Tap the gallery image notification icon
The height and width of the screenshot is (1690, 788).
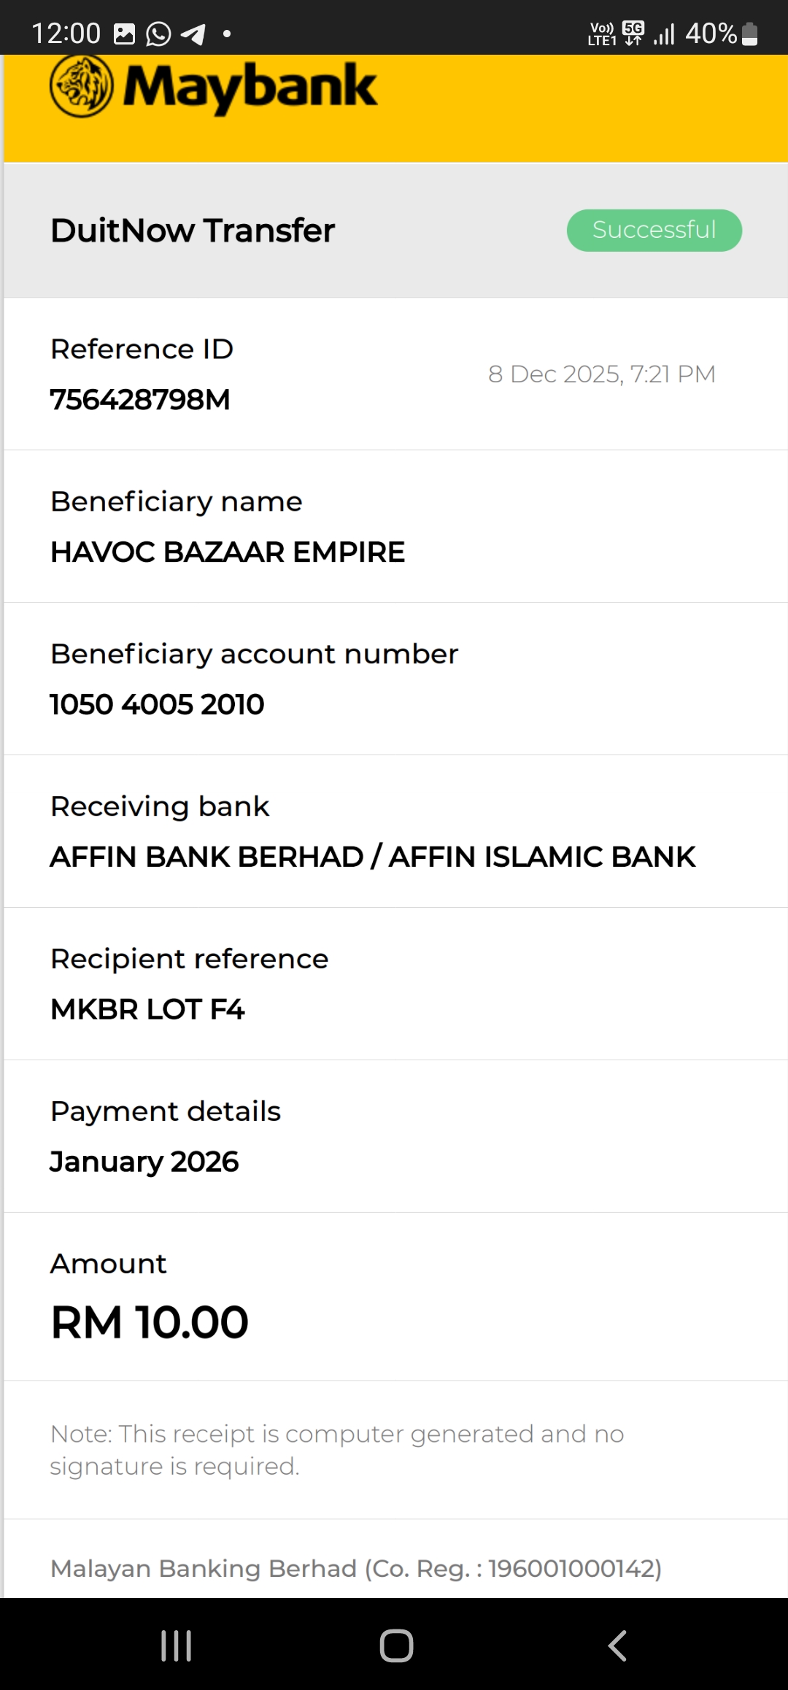coord(125,34)
